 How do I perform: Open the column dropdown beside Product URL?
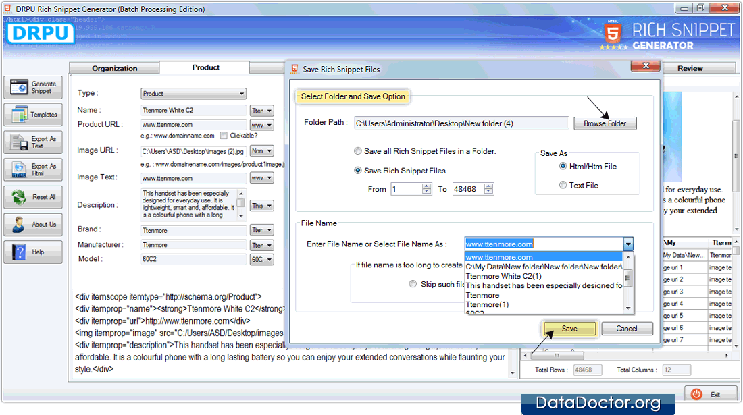[x=261, y=126]
